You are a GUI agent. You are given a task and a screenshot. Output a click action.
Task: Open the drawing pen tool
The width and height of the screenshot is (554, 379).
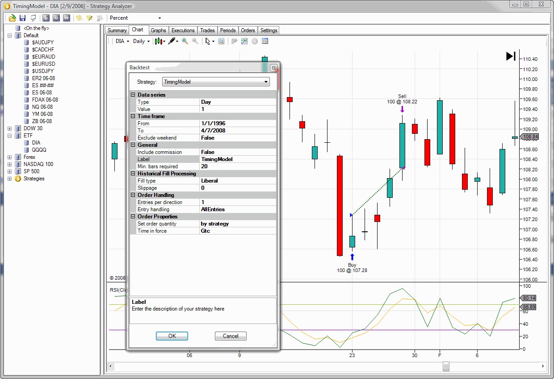(x=172, y=41)
